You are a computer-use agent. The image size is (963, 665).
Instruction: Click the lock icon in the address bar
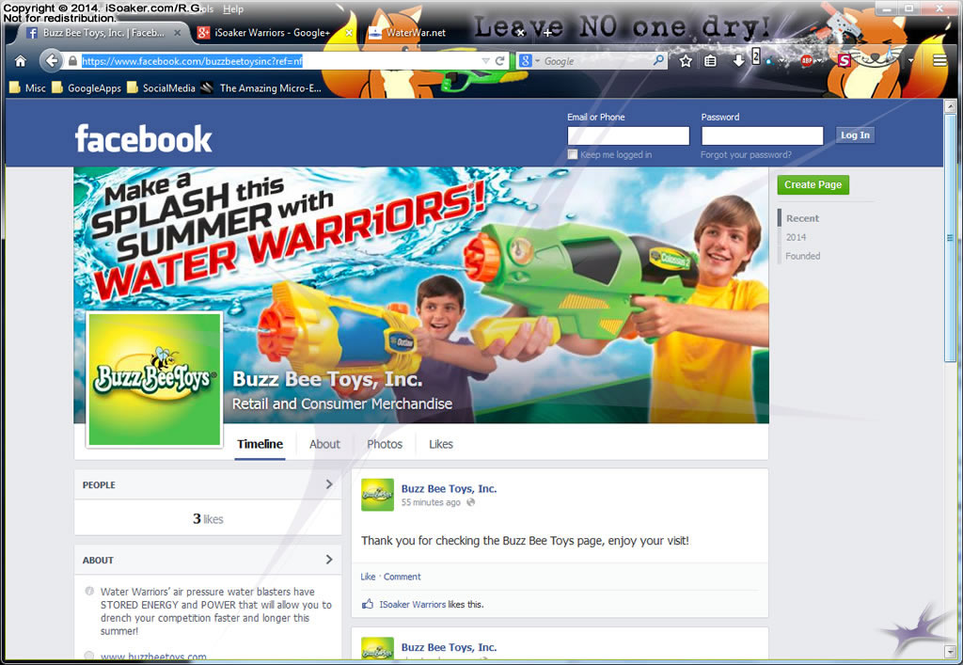point(72,61)
